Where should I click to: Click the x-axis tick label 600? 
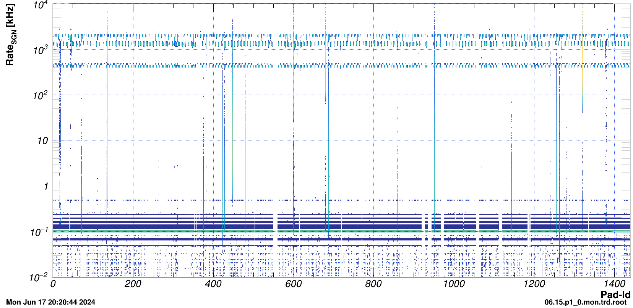pos(293,284)
